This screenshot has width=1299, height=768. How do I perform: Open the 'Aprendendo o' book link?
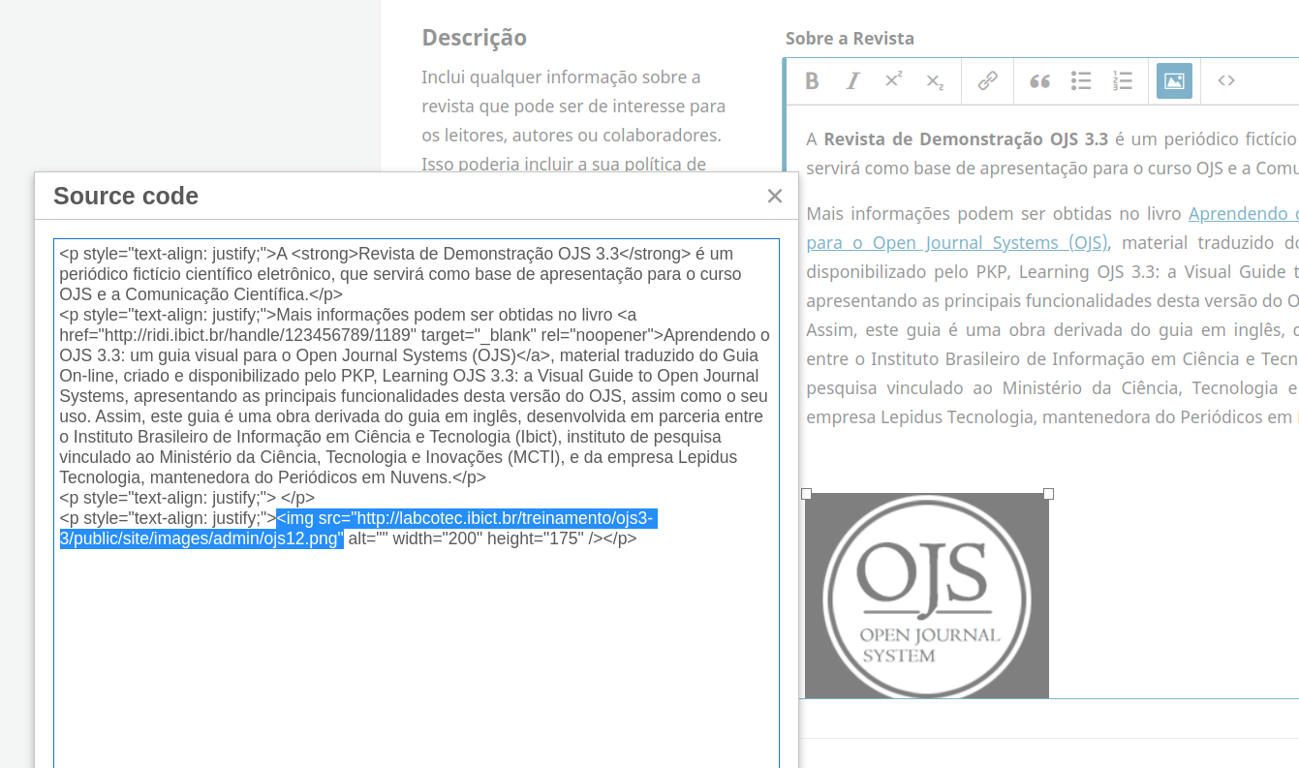[1244, 213]
